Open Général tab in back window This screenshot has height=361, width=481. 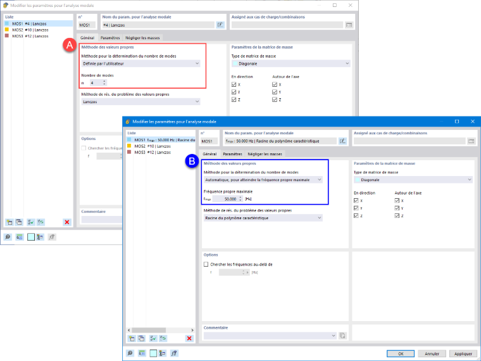(87, 37)
